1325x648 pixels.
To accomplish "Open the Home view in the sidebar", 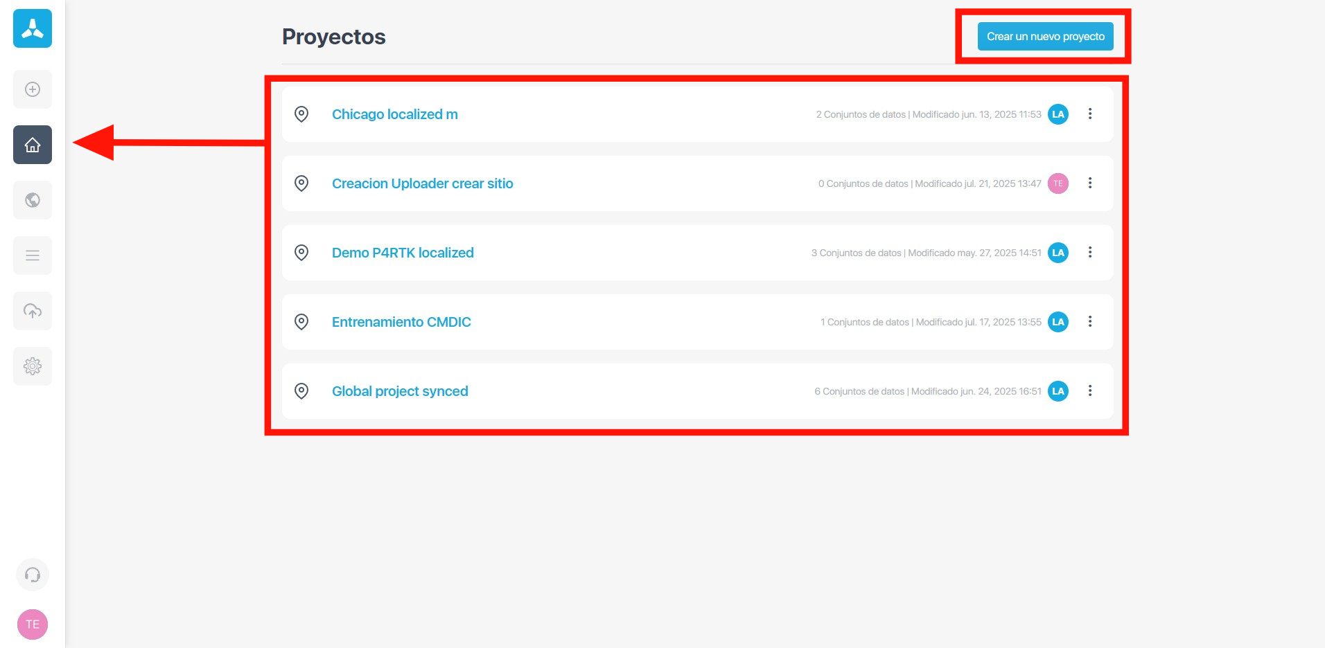I will [x=32, y=145].
